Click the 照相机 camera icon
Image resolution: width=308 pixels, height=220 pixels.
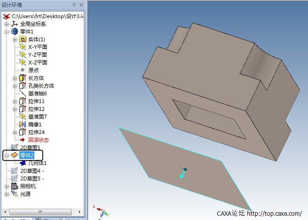(x=15, y=186)
